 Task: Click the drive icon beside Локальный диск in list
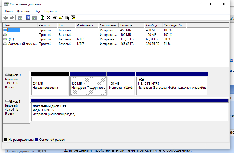pyautogui.click(x=5, y=44)
